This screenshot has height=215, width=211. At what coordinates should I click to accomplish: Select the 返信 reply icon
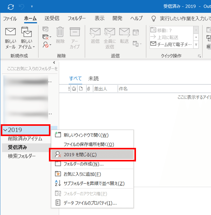pyautogui.click(x=95, y=32)
